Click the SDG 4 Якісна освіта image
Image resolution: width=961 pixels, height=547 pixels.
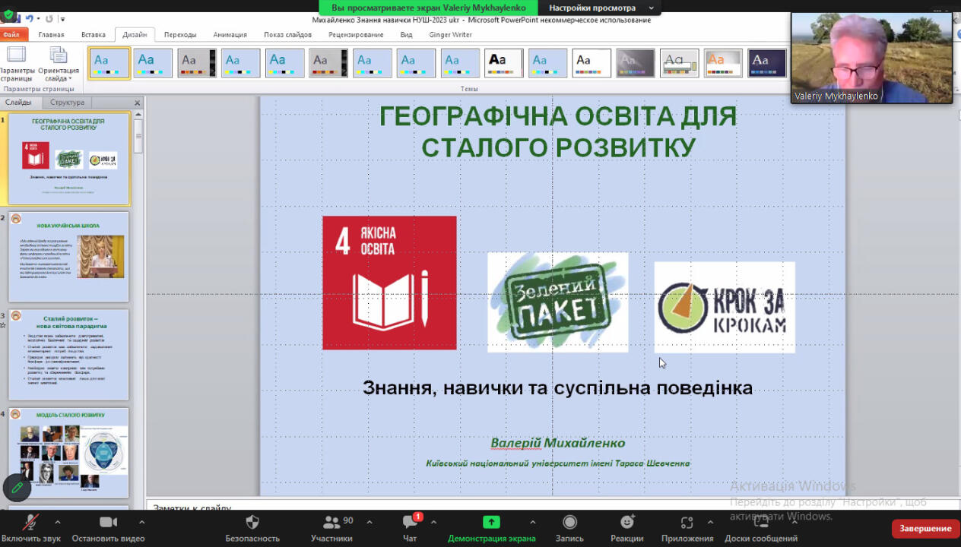(x=389, y=283)
